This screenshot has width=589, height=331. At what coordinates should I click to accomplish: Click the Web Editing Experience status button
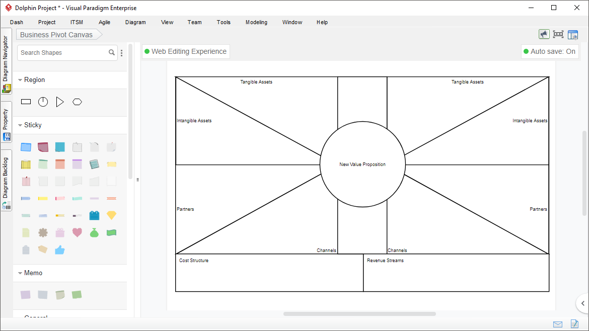(186, 51)
